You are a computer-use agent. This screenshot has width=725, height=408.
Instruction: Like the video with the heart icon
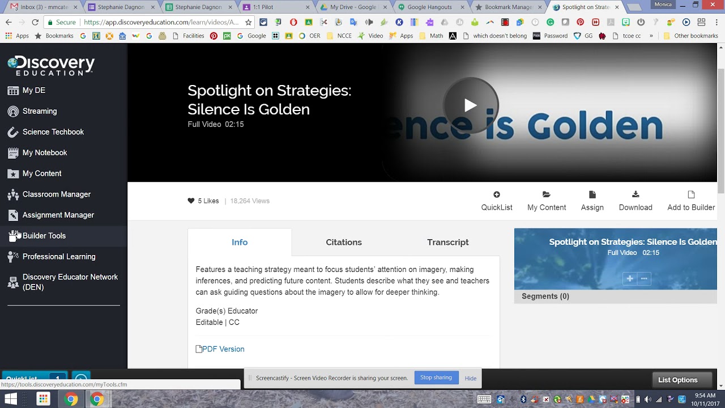click(191, 201)
